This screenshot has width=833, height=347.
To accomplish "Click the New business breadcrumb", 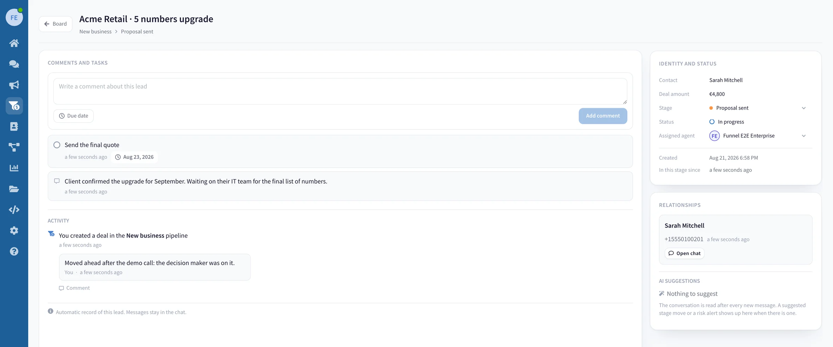I will point(95,32).
